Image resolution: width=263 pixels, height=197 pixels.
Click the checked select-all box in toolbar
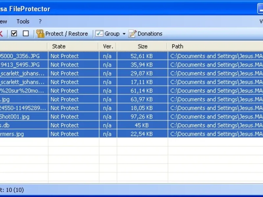pyautogui.click(x=14, y=33)
